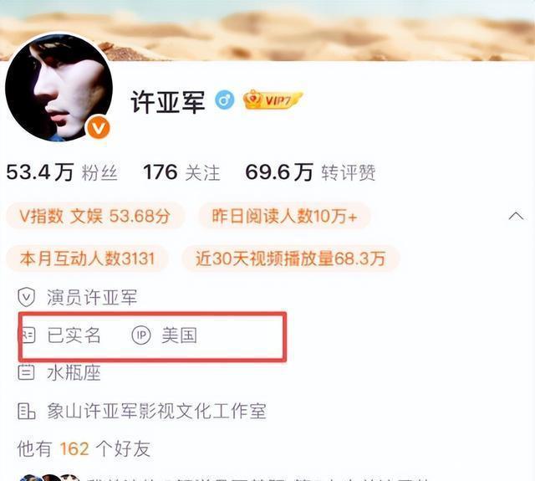Open the circular profile avatar photo
Viewport: 535px width, 481px height.
point(59,87)
